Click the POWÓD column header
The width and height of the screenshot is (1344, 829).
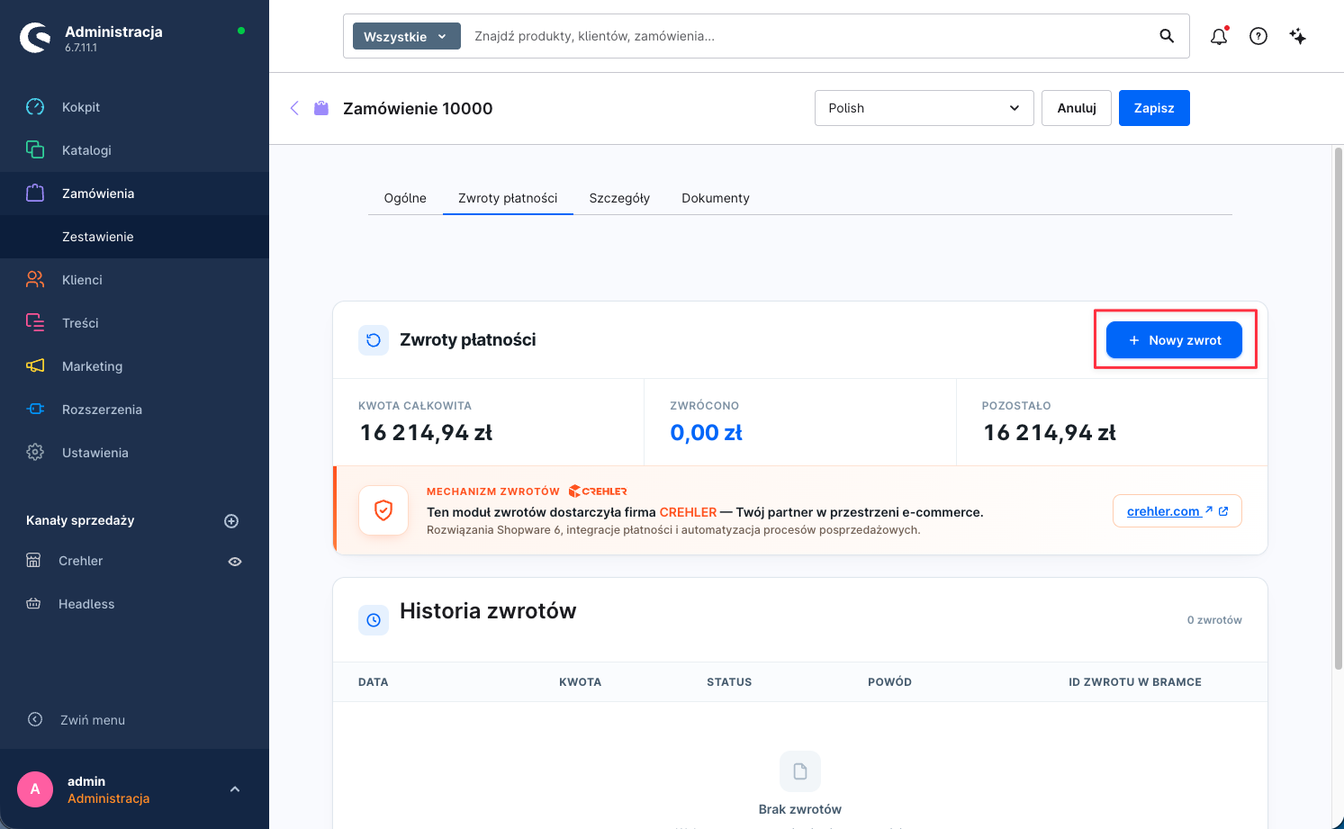click(x=889, y=682)
